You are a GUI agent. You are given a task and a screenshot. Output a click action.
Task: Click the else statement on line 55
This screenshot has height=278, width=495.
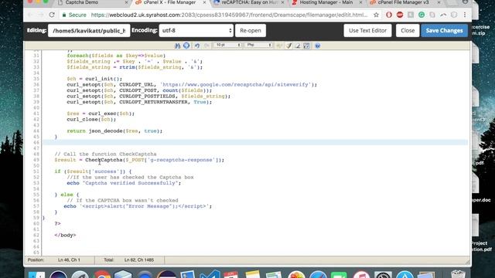click(67, 195)
